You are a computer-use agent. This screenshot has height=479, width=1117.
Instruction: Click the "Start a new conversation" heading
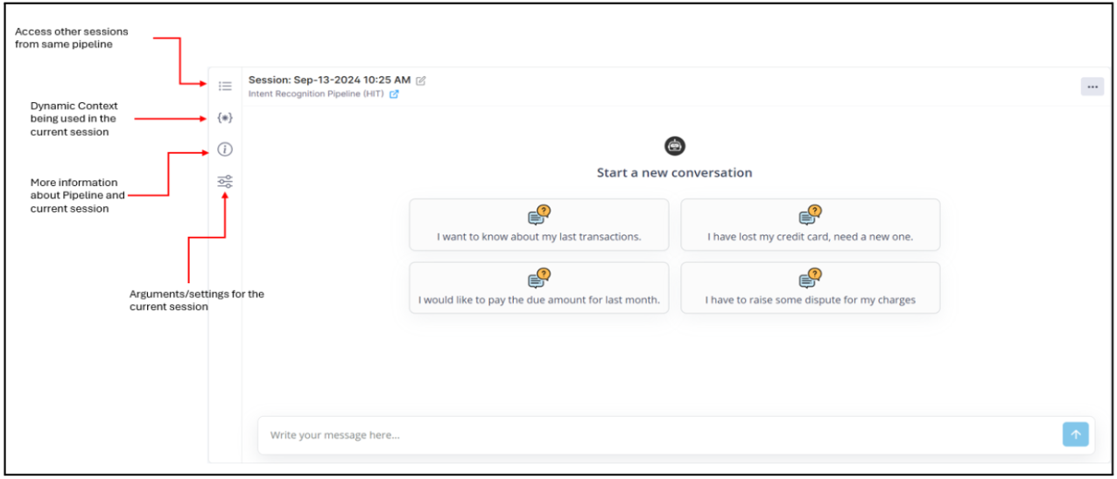[x=675, y=173]
